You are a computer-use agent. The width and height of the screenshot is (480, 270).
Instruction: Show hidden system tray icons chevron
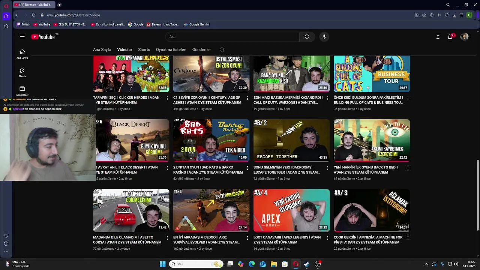click(x=426, y=264)
